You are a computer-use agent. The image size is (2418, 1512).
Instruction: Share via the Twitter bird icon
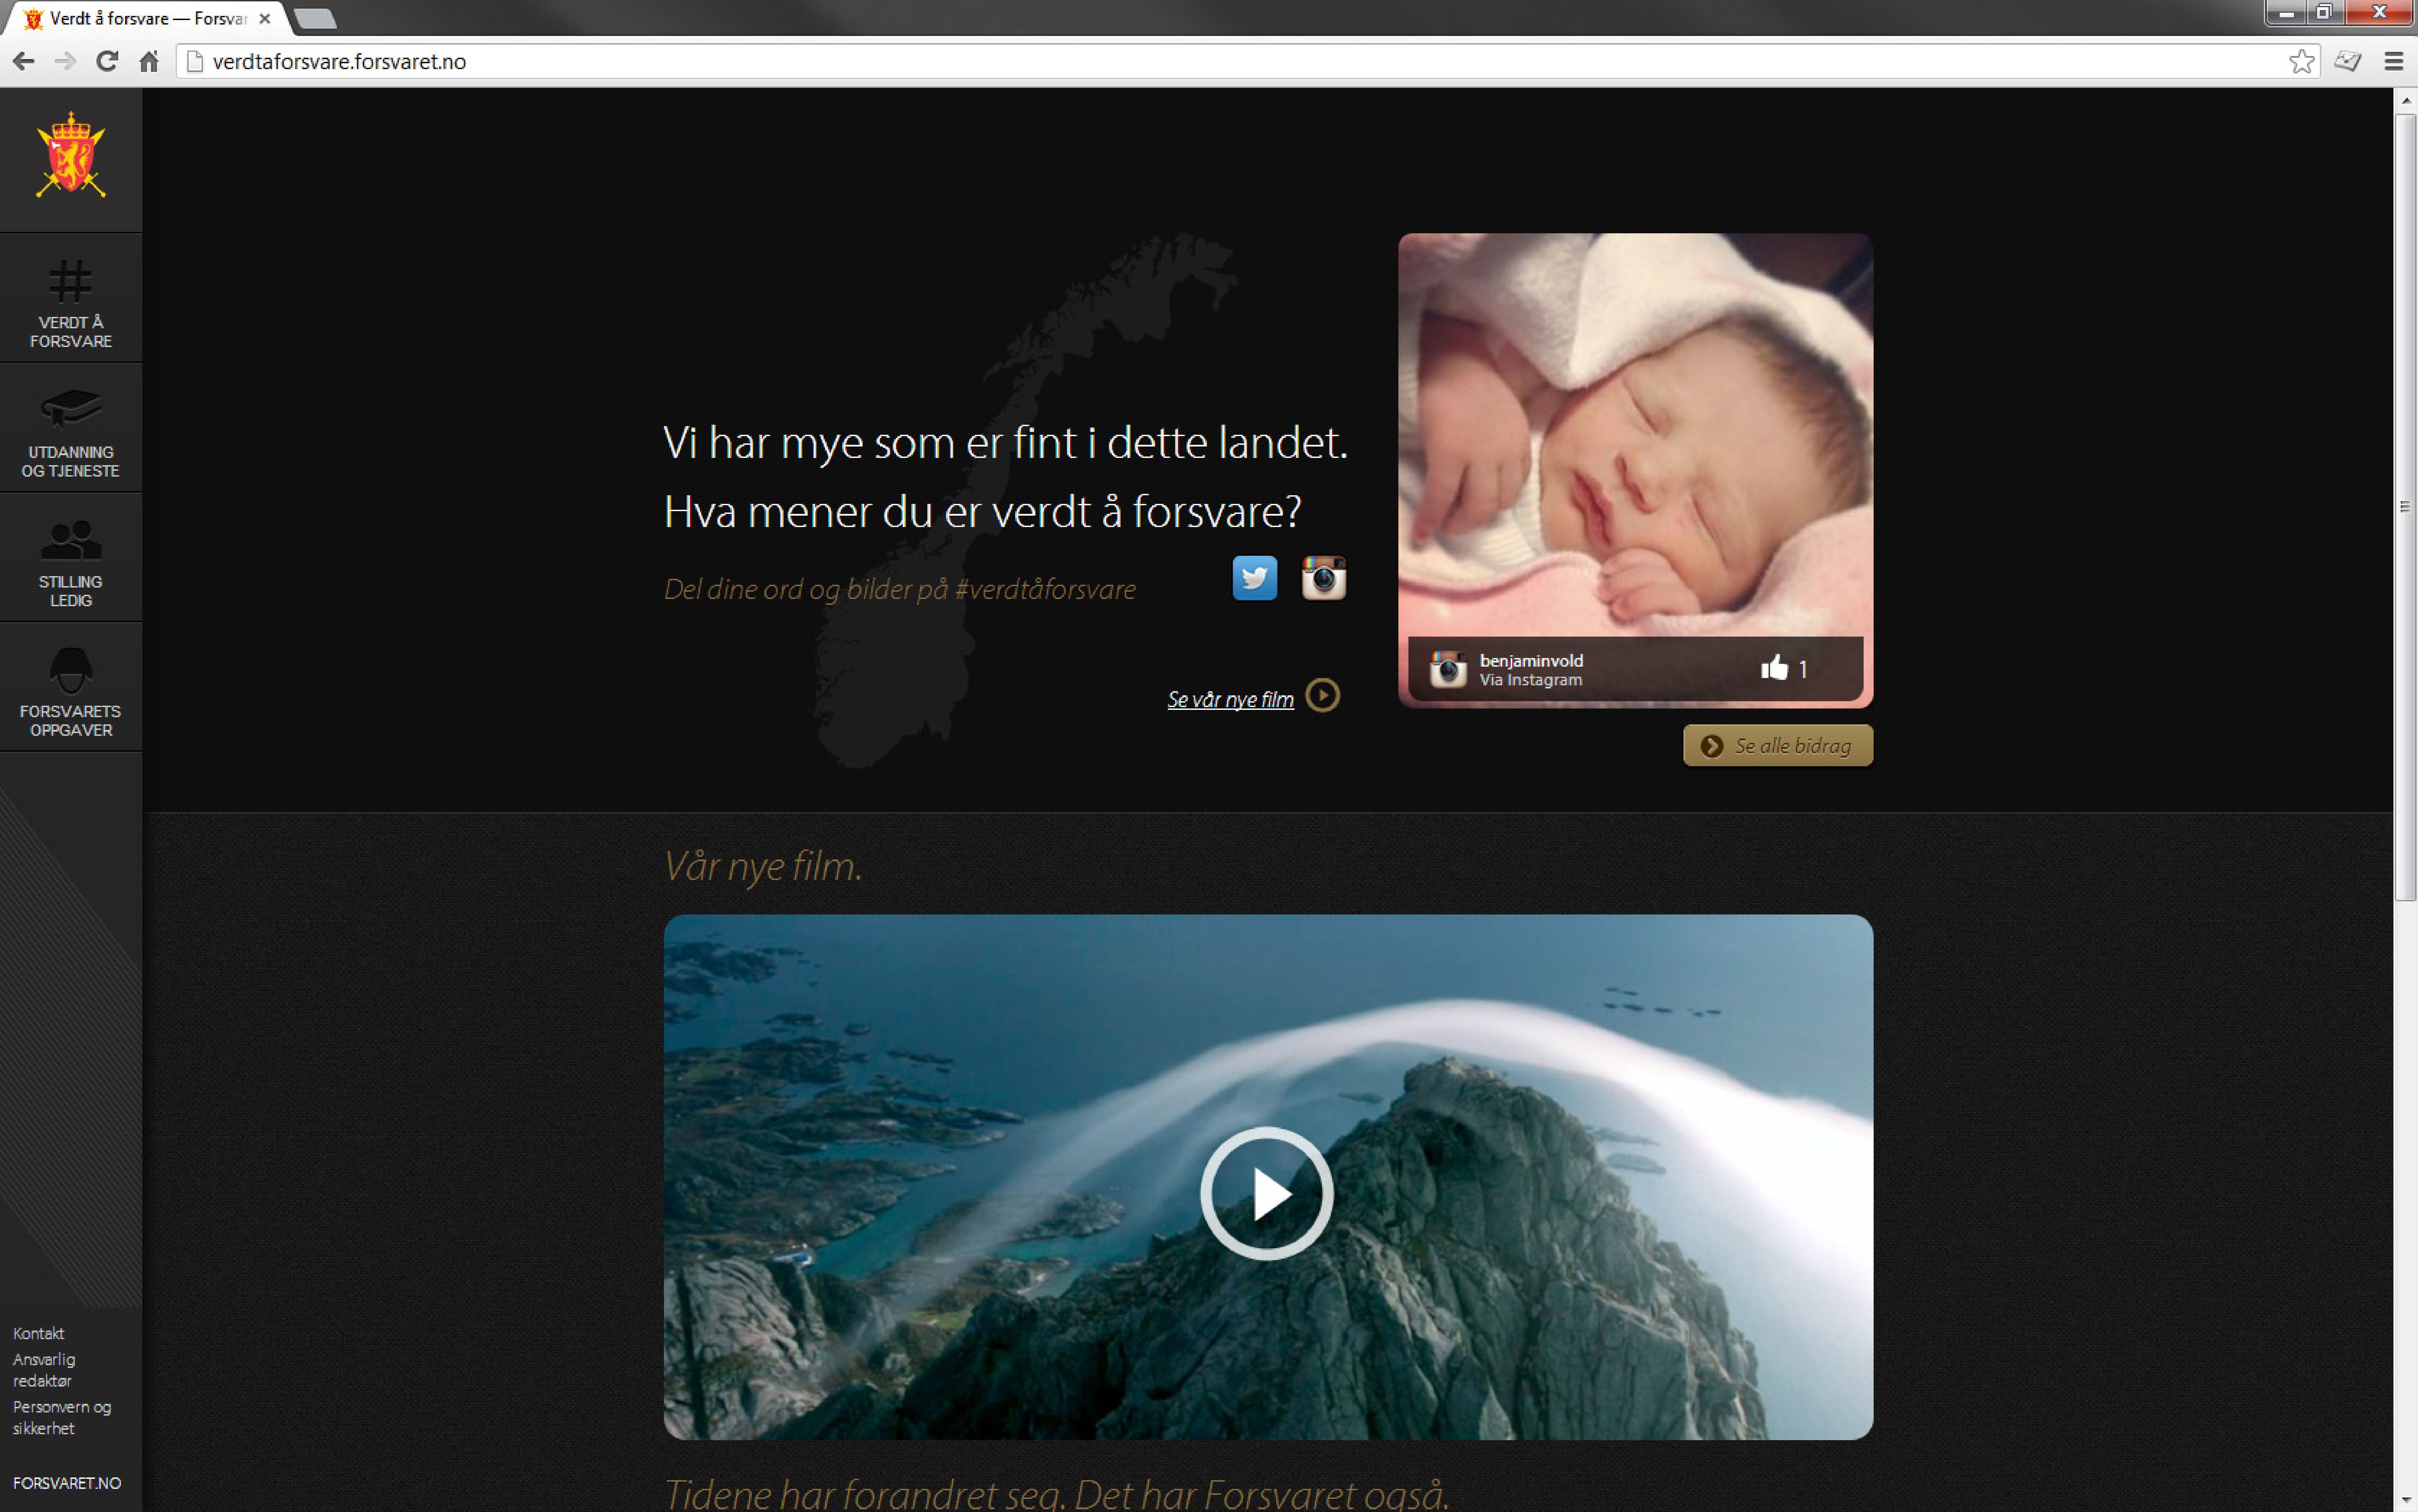click(x=1254, y=578)
